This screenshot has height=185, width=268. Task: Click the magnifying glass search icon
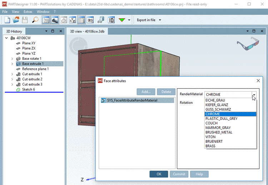(35, 20)
